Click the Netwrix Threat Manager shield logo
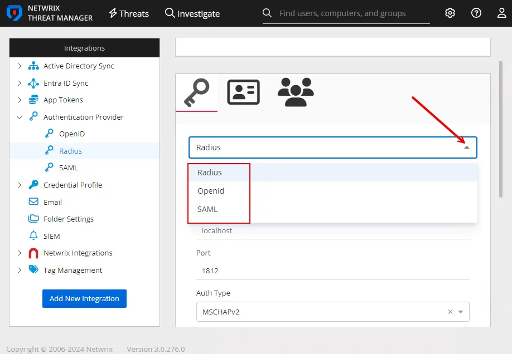 tap(15, 13)
